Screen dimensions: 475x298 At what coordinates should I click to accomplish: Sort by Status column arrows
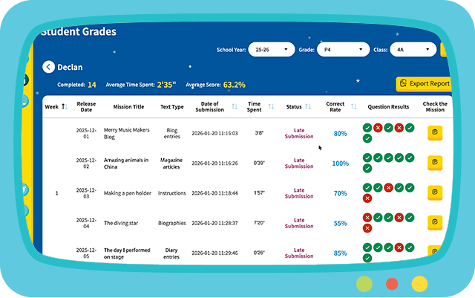(308, 106)
